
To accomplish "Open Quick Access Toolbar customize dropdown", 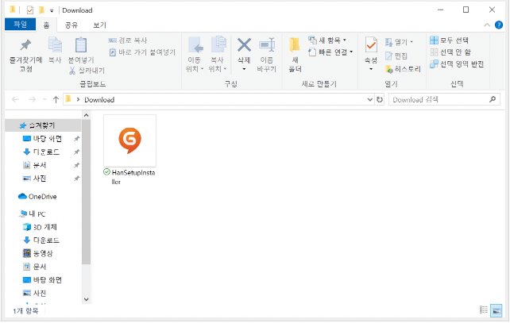I will 52,11.
